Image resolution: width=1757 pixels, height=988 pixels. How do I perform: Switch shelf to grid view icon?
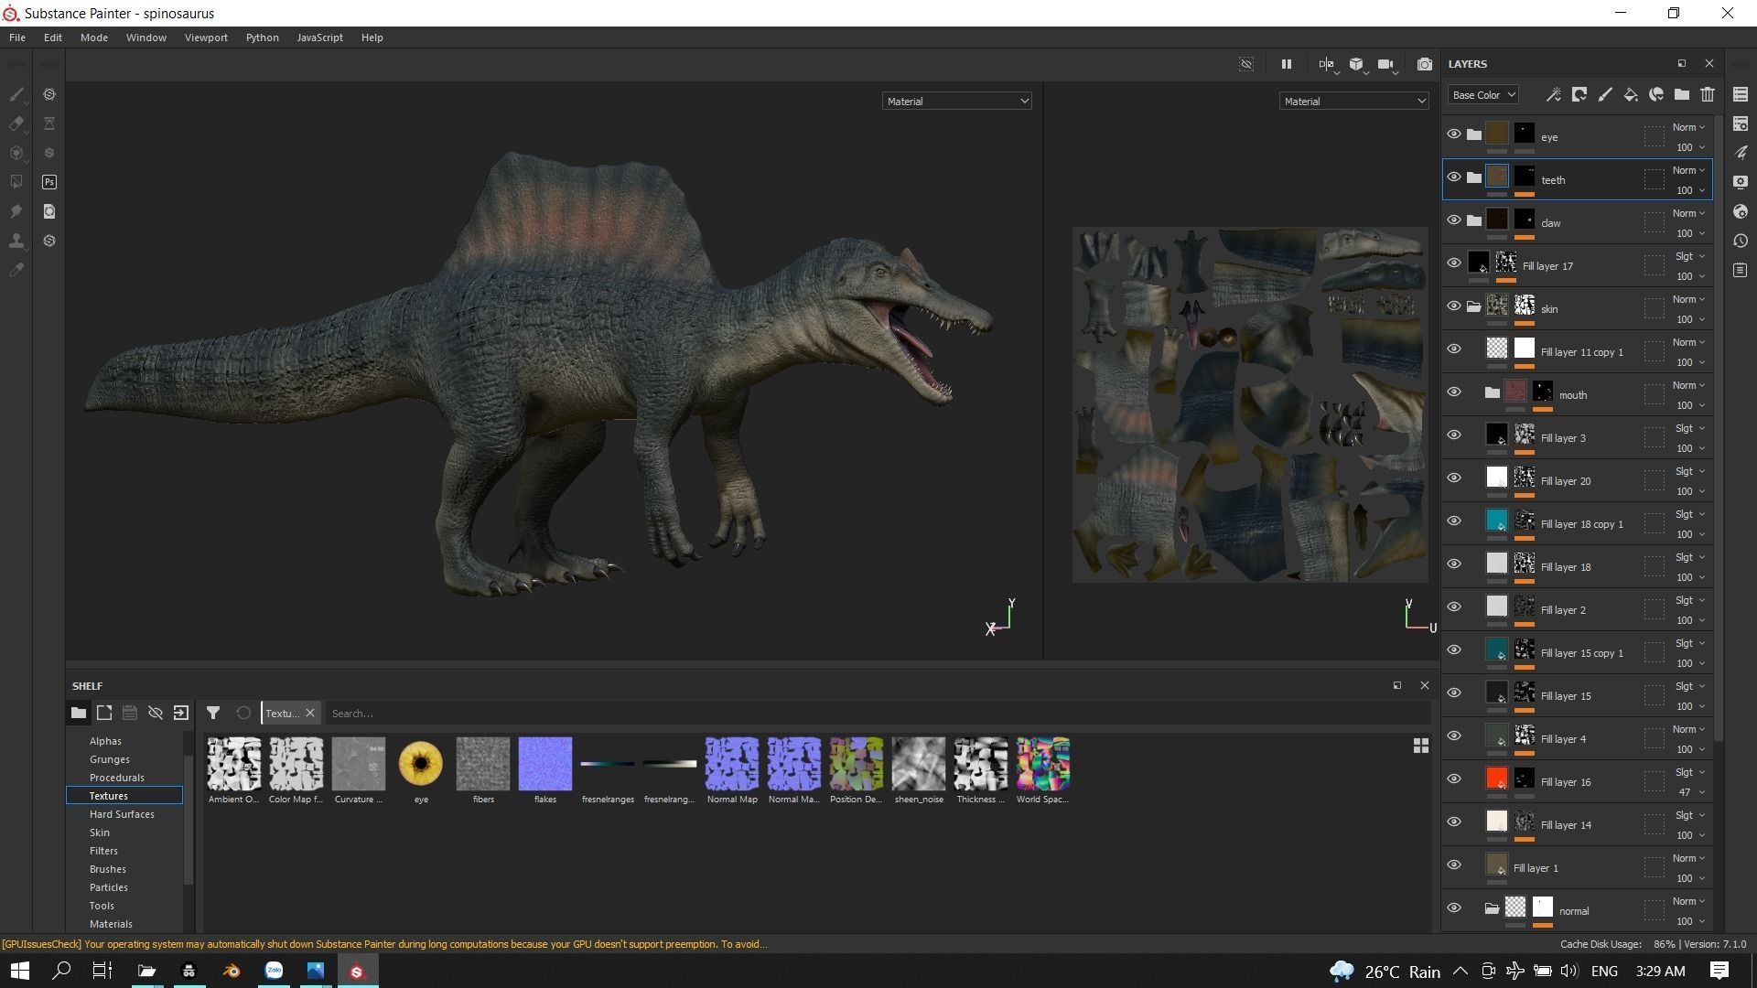point(1420,746)
